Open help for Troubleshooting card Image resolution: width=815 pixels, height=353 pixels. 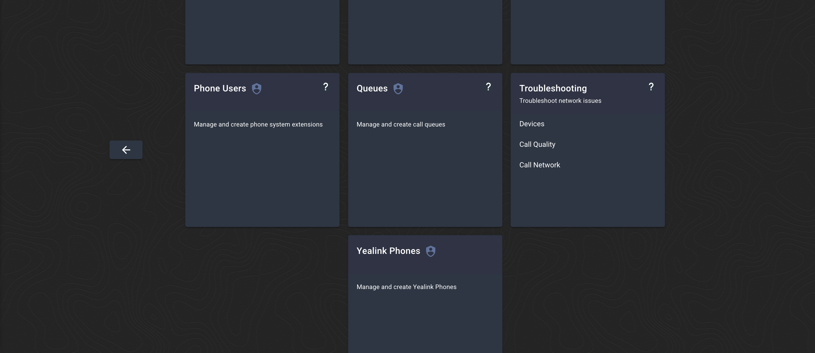click(651, 87)
